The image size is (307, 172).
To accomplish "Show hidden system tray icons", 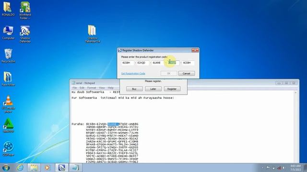I will click(262, 168).
